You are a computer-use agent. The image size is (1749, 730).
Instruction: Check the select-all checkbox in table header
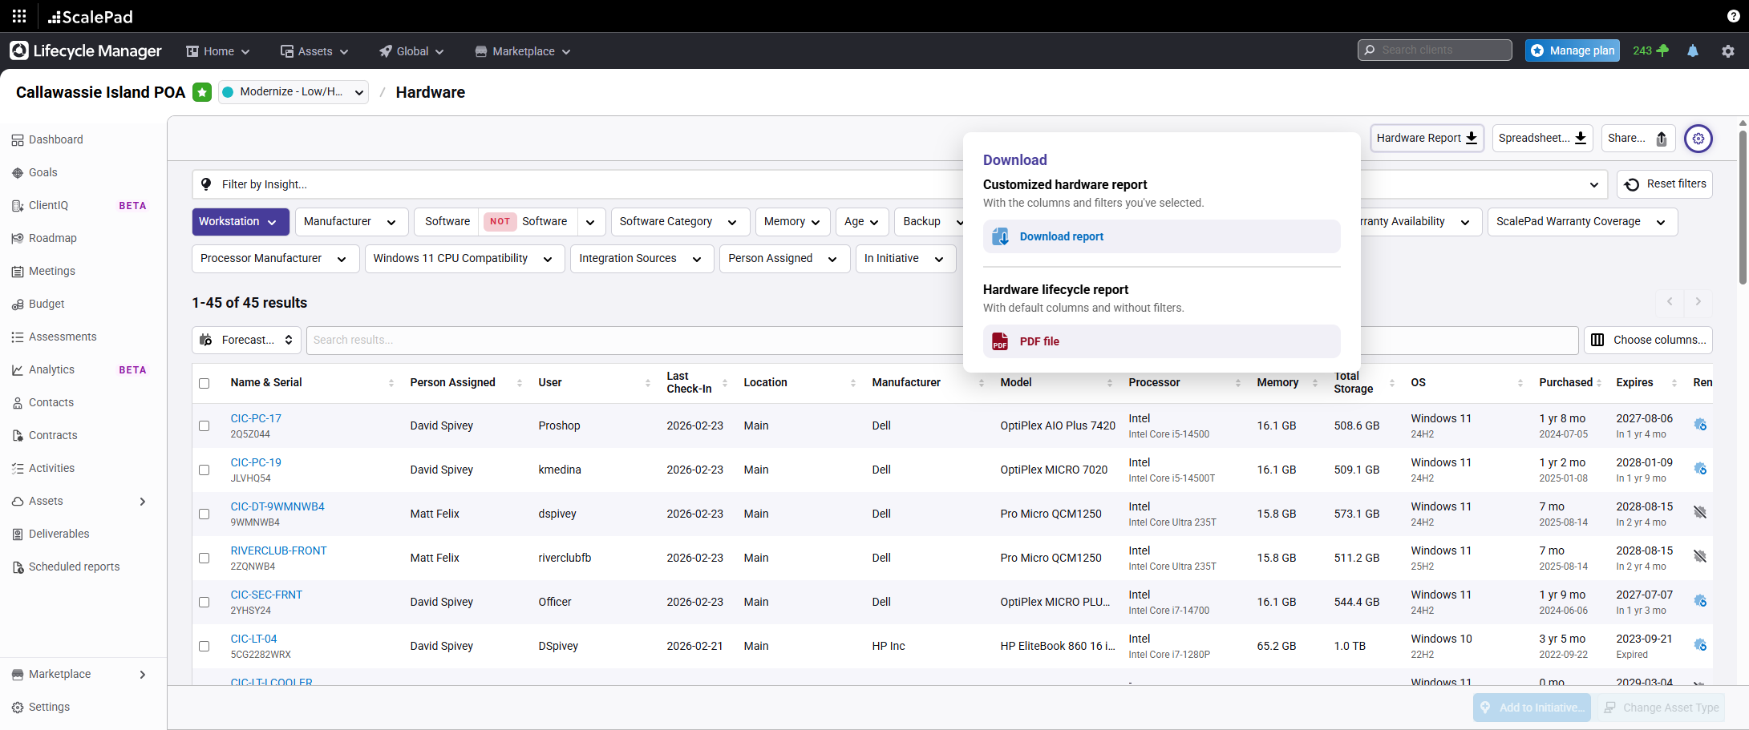204,383
